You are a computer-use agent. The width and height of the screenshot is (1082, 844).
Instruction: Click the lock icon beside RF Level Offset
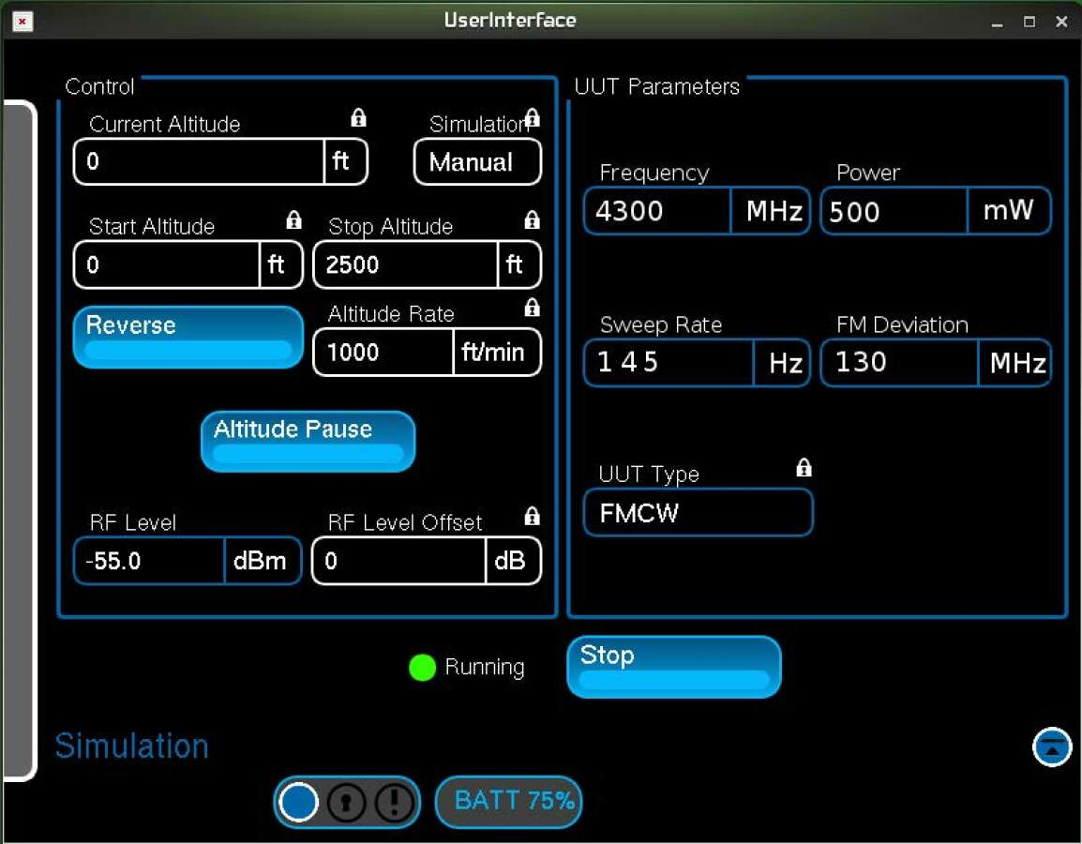tap(532, 516)
